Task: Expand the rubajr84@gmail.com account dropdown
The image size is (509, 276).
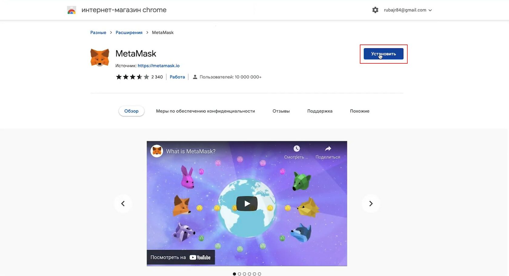Action: 408,10
